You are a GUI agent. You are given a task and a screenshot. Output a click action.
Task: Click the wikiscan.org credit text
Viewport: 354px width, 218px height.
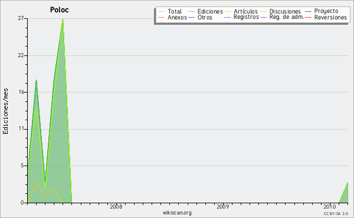pos(177,213)
